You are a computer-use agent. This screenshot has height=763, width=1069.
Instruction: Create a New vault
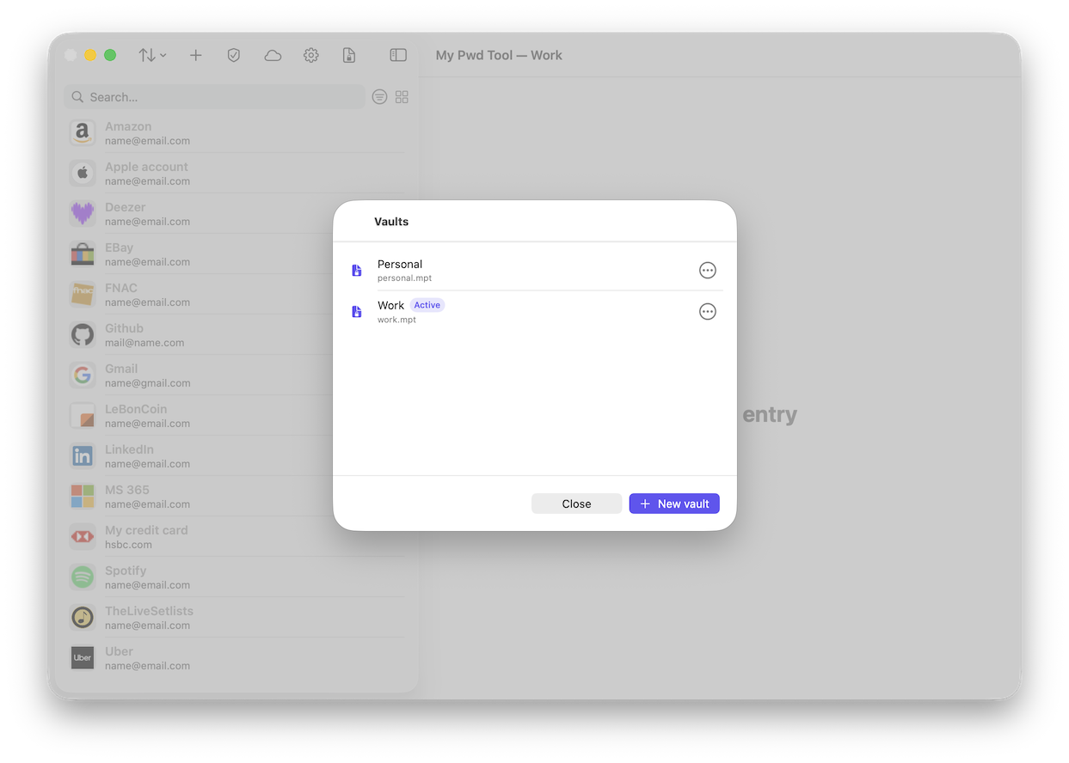tap(674, 504)
